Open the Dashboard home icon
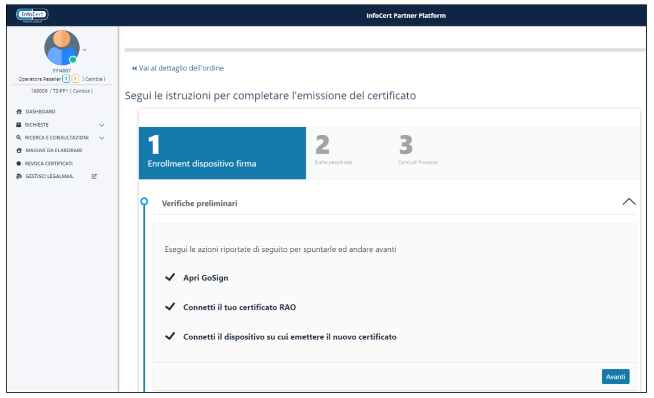The height and width of the screenshot is (398, 654). (x=19, y=111)
